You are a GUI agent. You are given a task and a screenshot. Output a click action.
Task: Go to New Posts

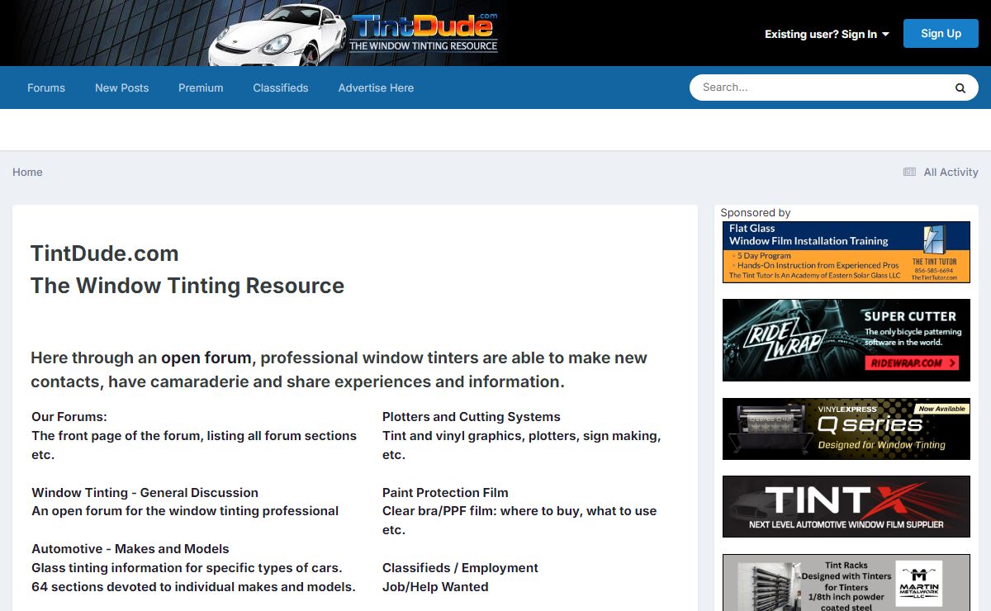[x=121, y=88]
